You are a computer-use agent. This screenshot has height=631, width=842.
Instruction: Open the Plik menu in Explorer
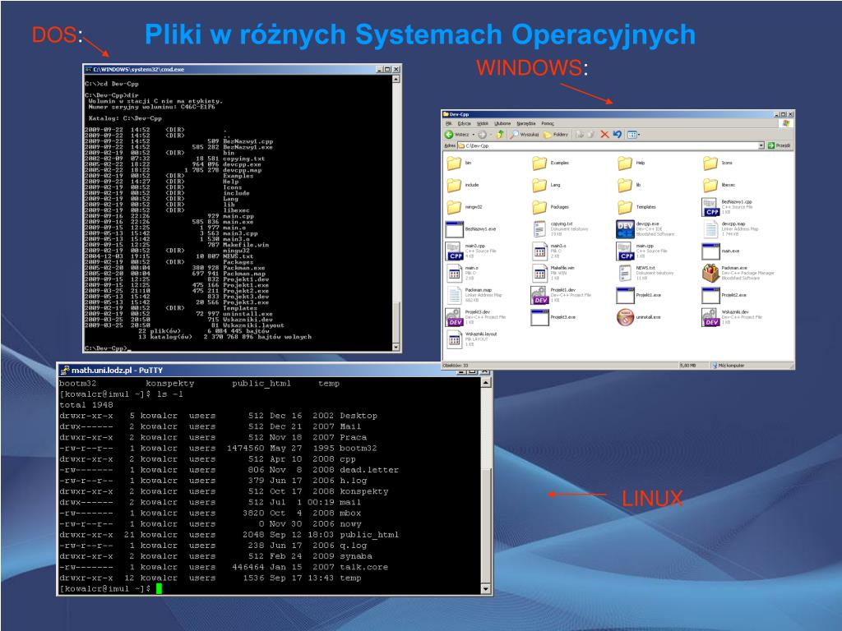pos(448,123)
